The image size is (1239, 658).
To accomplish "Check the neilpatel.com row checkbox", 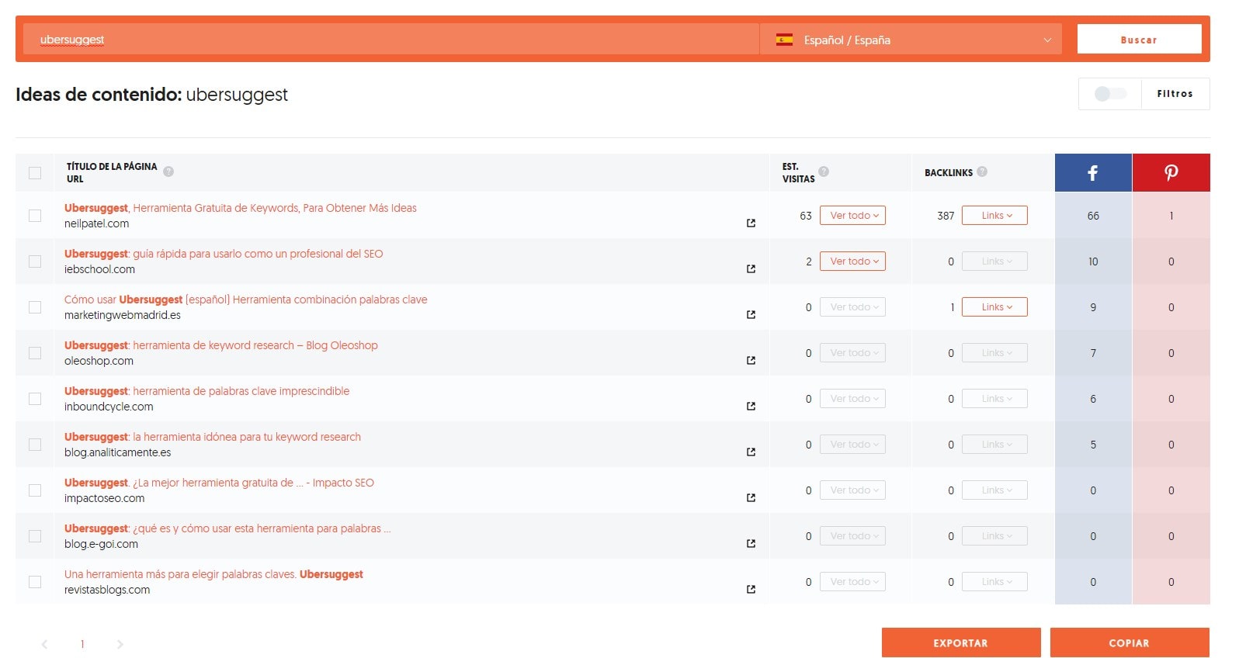I will 35,216.
